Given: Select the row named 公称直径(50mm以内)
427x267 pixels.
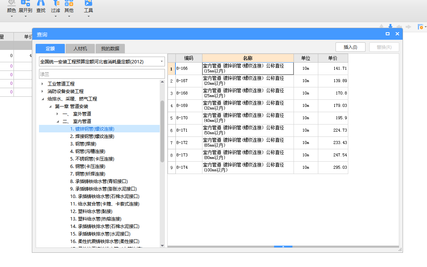Looking at the screenshot, I should (248, 130).
